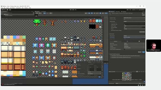Open the Pivot Unit Mode dropdown in the sprite popup
This screenshot has height=90, width=161.
(x=94, y=73)
